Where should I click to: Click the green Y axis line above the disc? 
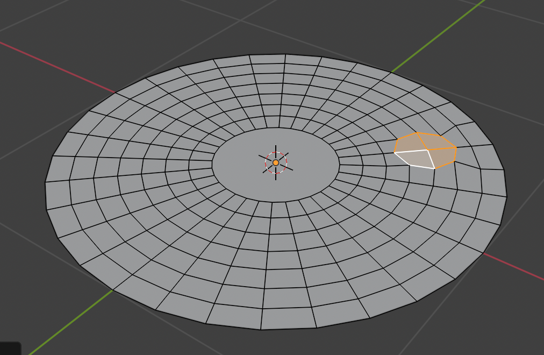[x=435, y=38]
